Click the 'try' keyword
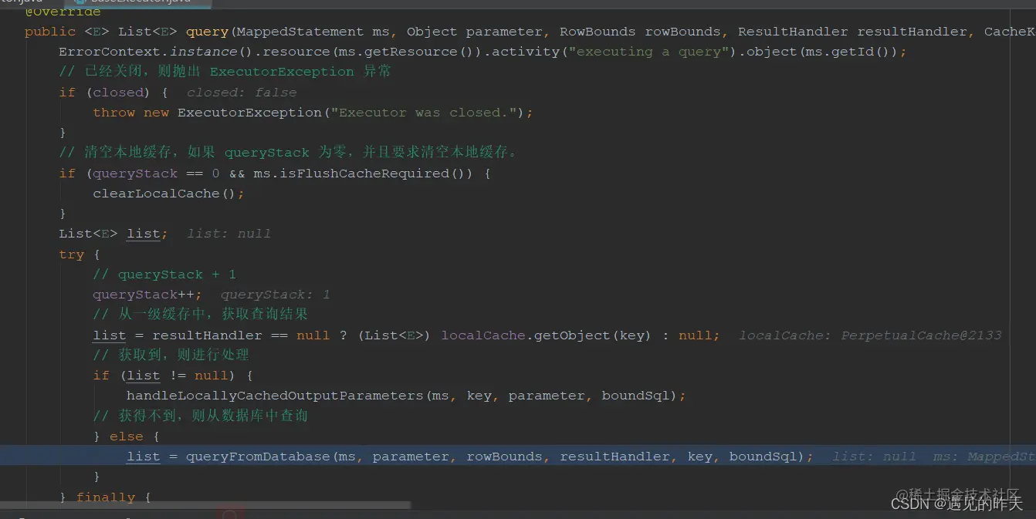 [72, 254]
